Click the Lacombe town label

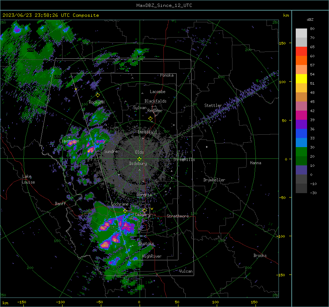[x=158, y=92]
